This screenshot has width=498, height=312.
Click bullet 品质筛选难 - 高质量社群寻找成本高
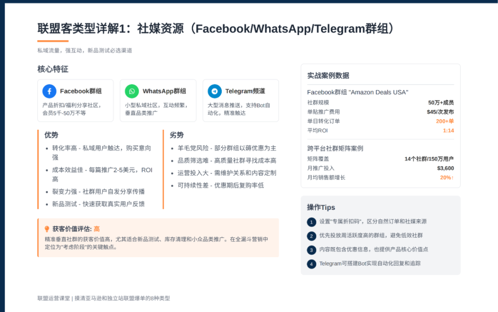(227, 161)
